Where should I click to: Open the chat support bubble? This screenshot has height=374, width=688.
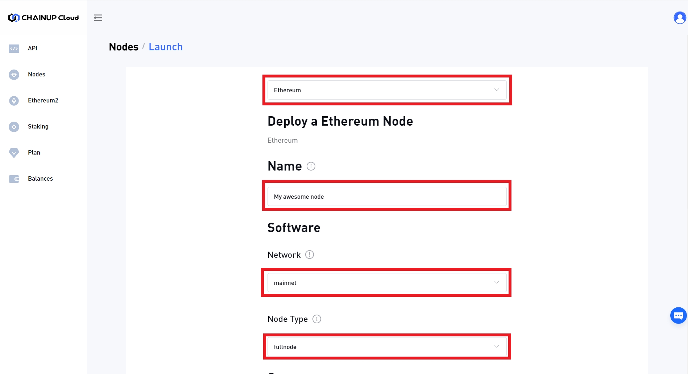click(x=678, y=316)
